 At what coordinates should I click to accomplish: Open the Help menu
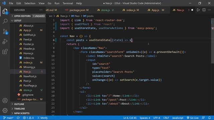pos(79,3)
